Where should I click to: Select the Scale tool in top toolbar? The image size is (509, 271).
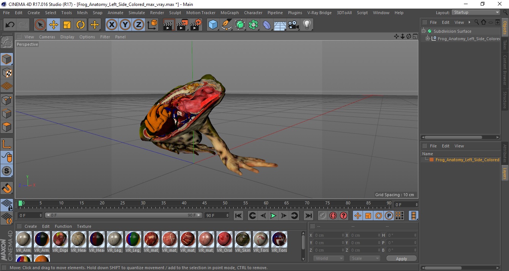point(67,25)
